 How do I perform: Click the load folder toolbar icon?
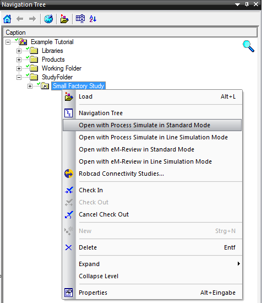[64, 19]
